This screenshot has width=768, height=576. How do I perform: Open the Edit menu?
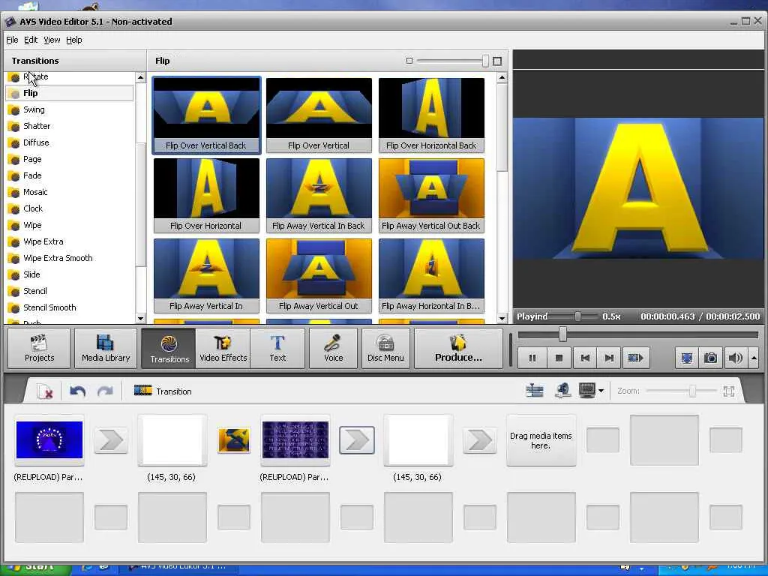point(31,40)
